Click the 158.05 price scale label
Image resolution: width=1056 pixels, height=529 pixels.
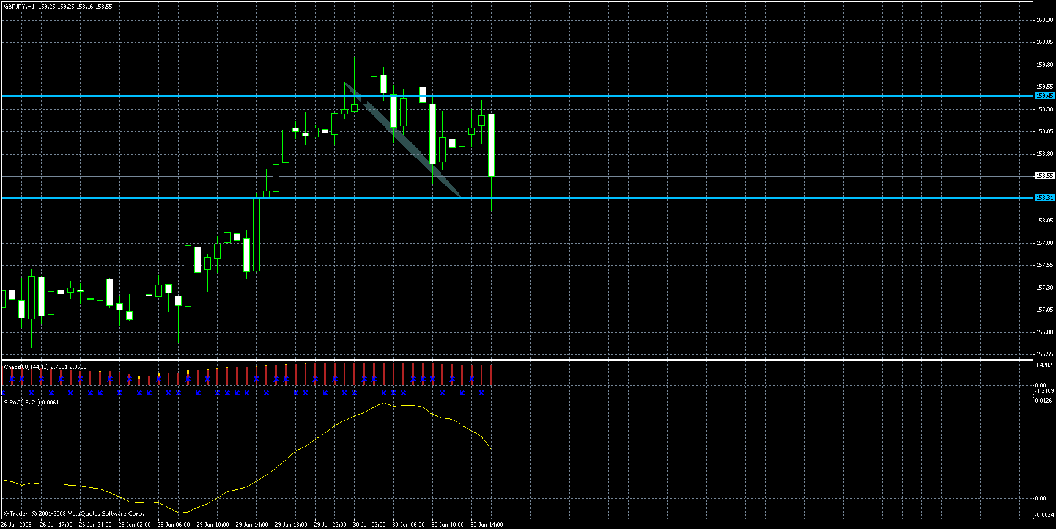pyautogui.click(x=1044, y=221)
